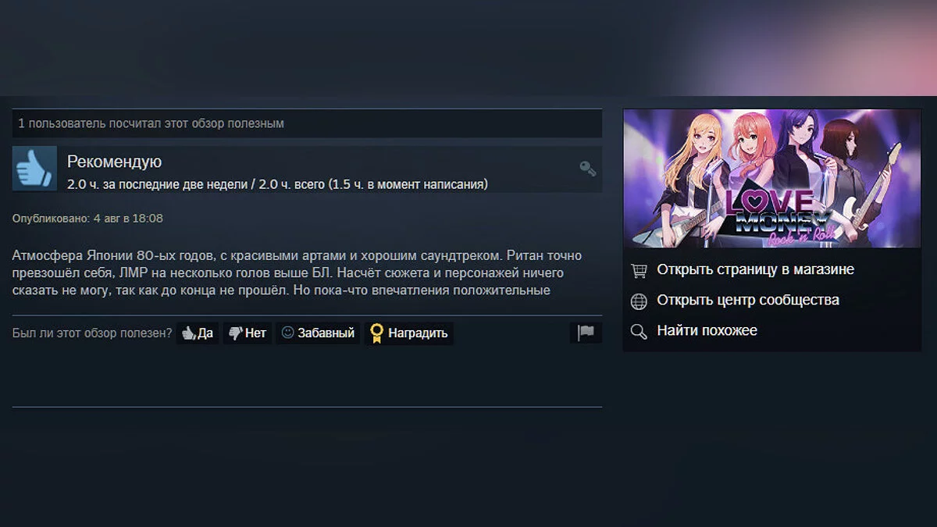The width and height of the screenshot is (937, 527).
Task: Click the blue thumbs-up recommendation icon
Action: [34, 169]
